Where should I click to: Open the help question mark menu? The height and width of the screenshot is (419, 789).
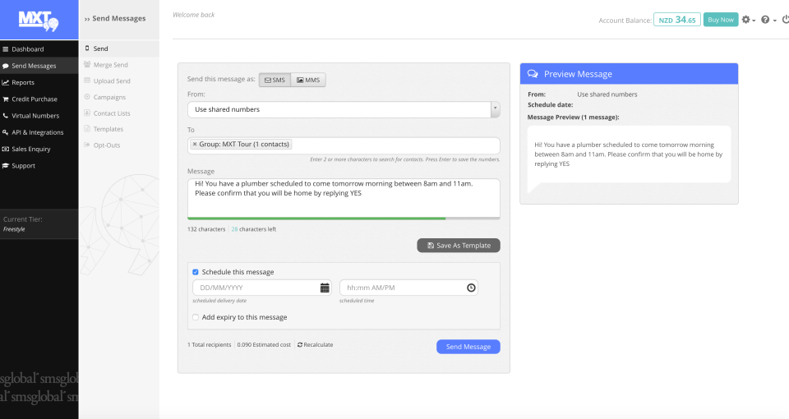point(766,20)
